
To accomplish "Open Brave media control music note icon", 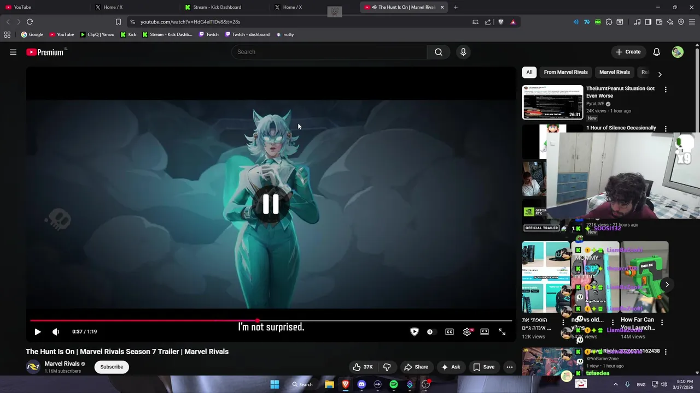I will (637, 22).
